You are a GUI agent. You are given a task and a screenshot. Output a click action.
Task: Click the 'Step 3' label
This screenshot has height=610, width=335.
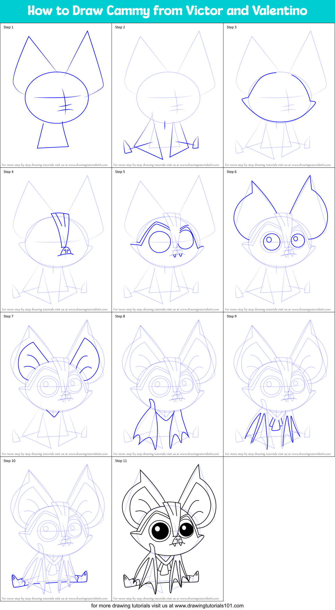232,27
